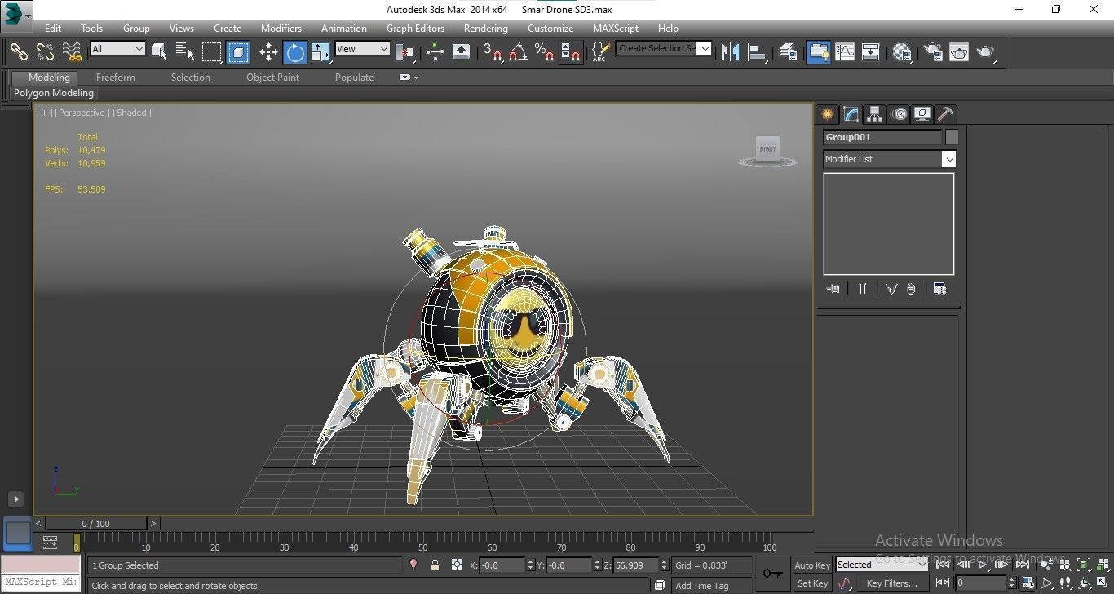Open the selection filter All dropdown
Screen dimensions: 1114x594
[117, 49]
